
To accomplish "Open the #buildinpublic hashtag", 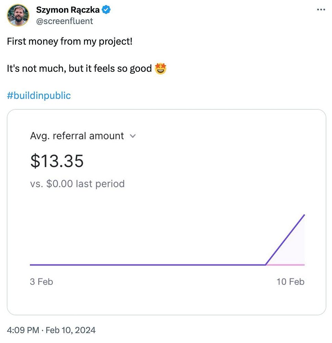I will (x=39, y=95).
